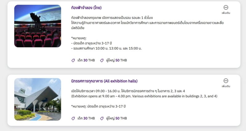Open the ท้องฟ้าจำลอง (ไทย) title link
The height and width of the screenshot is (131, 246).
point(86,8)
